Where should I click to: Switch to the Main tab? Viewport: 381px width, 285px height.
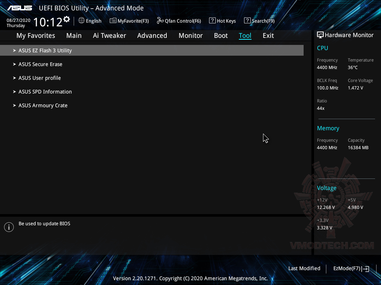(74, 36)
